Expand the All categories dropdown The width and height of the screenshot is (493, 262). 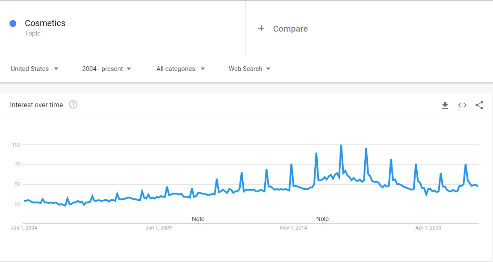pyautogui.click(x=181, y=69)
